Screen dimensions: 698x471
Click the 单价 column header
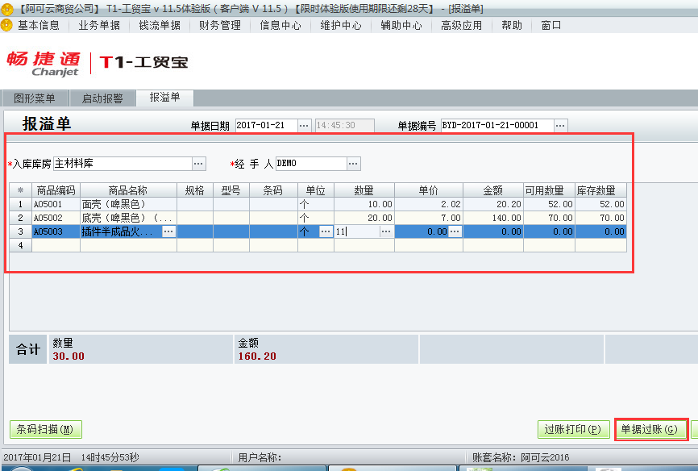point(429,190)
